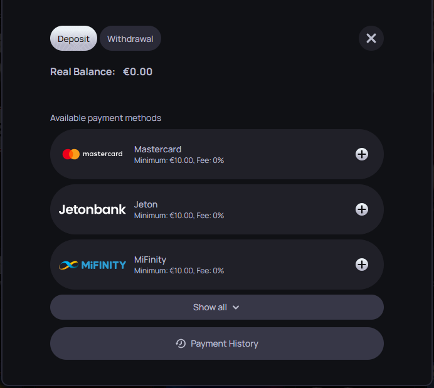Click the €0.00 real balance amount
The height and width of the screenshot is (388, 434).
pos(137,71)
